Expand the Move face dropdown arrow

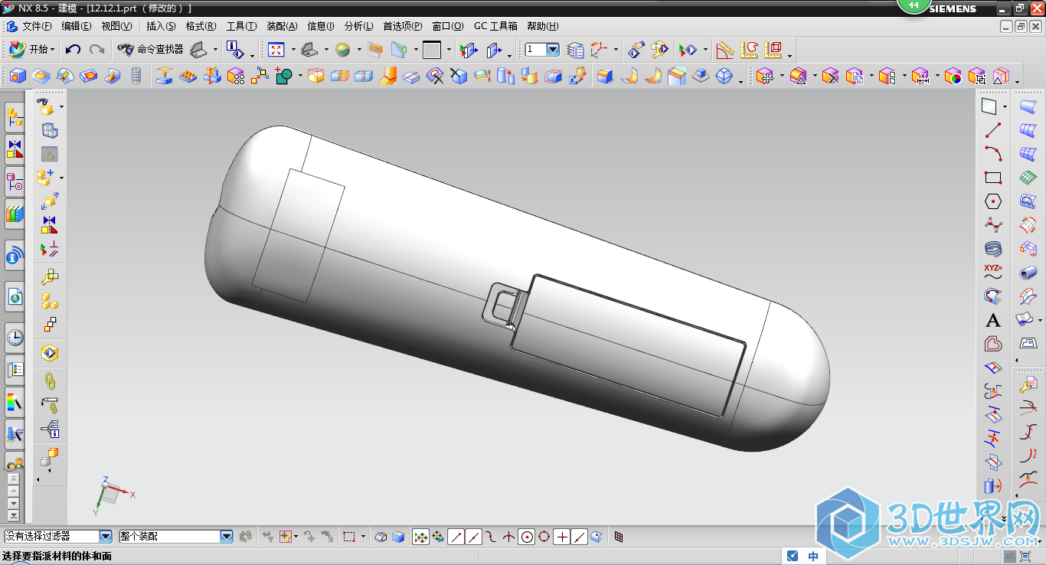click(782, 77)
